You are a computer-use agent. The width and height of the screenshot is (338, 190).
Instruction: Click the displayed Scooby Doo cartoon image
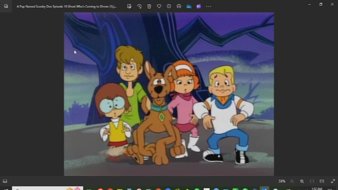point(169,94)
